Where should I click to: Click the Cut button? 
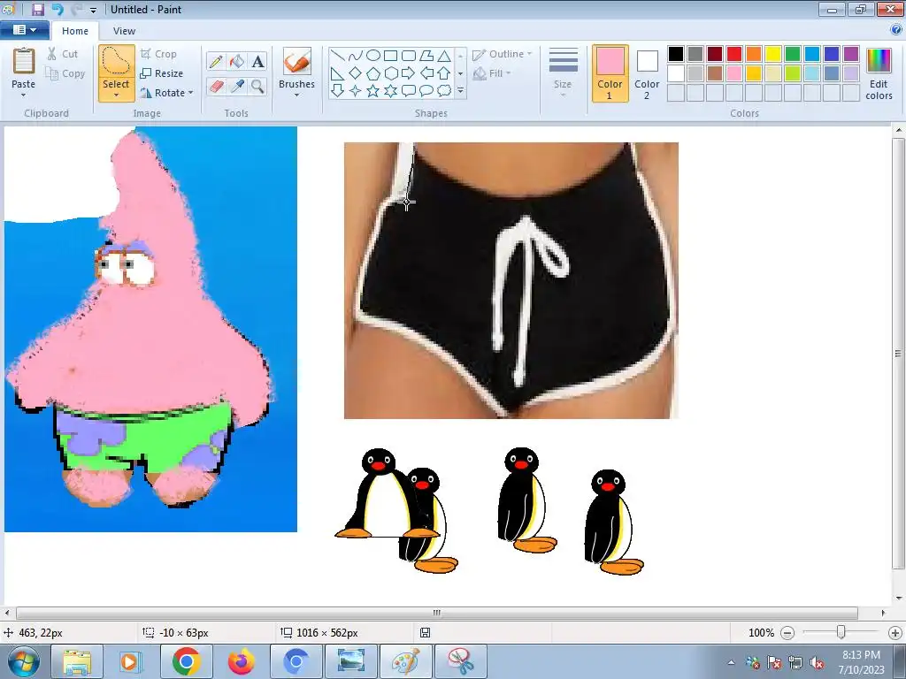[63, 54]
